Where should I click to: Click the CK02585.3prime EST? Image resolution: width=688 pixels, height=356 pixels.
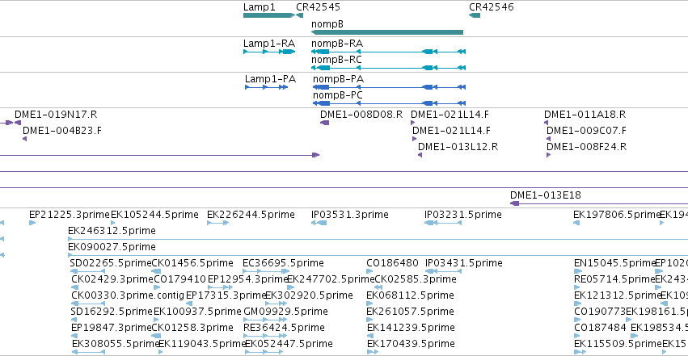378,287
